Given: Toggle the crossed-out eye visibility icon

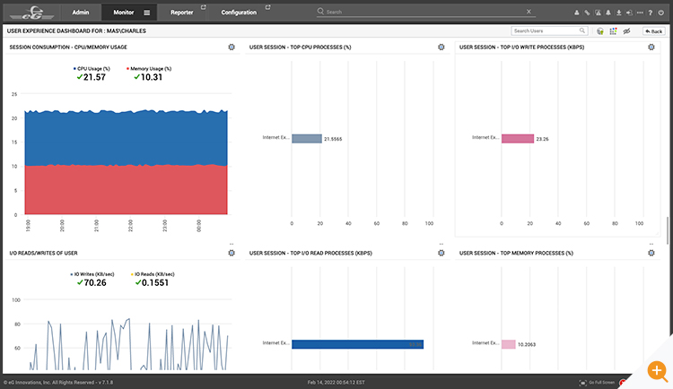Looking at the screenshot, I should coord(626,31).
